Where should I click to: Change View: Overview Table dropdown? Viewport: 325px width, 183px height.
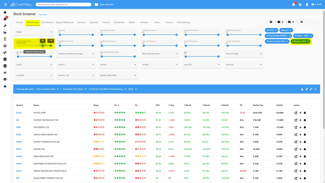pos(48,89)
